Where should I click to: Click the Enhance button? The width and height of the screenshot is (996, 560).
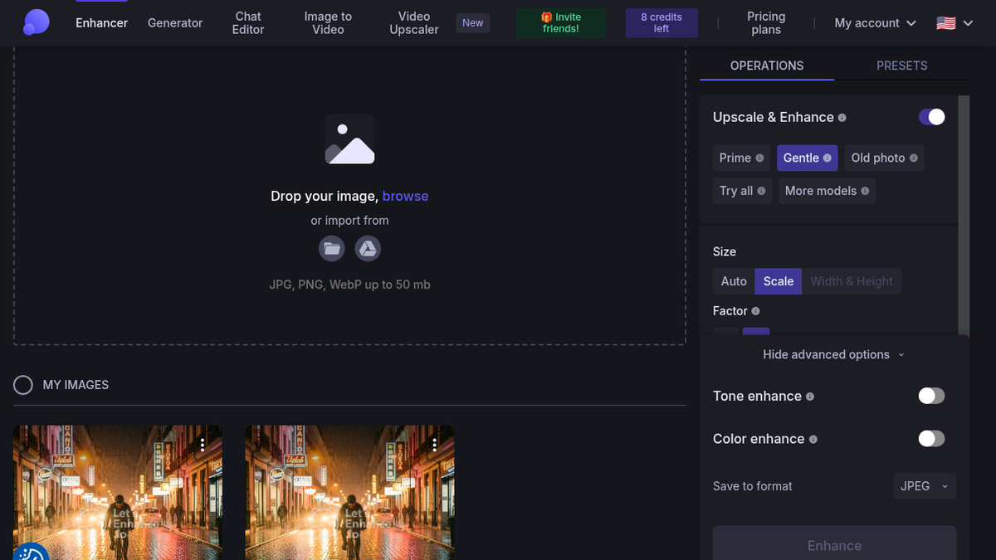click(834, 543)
